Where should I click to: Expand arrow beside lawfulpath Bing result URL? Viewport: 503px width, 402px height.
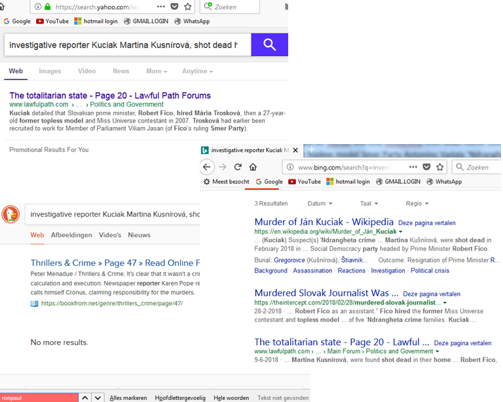point(437,352)
